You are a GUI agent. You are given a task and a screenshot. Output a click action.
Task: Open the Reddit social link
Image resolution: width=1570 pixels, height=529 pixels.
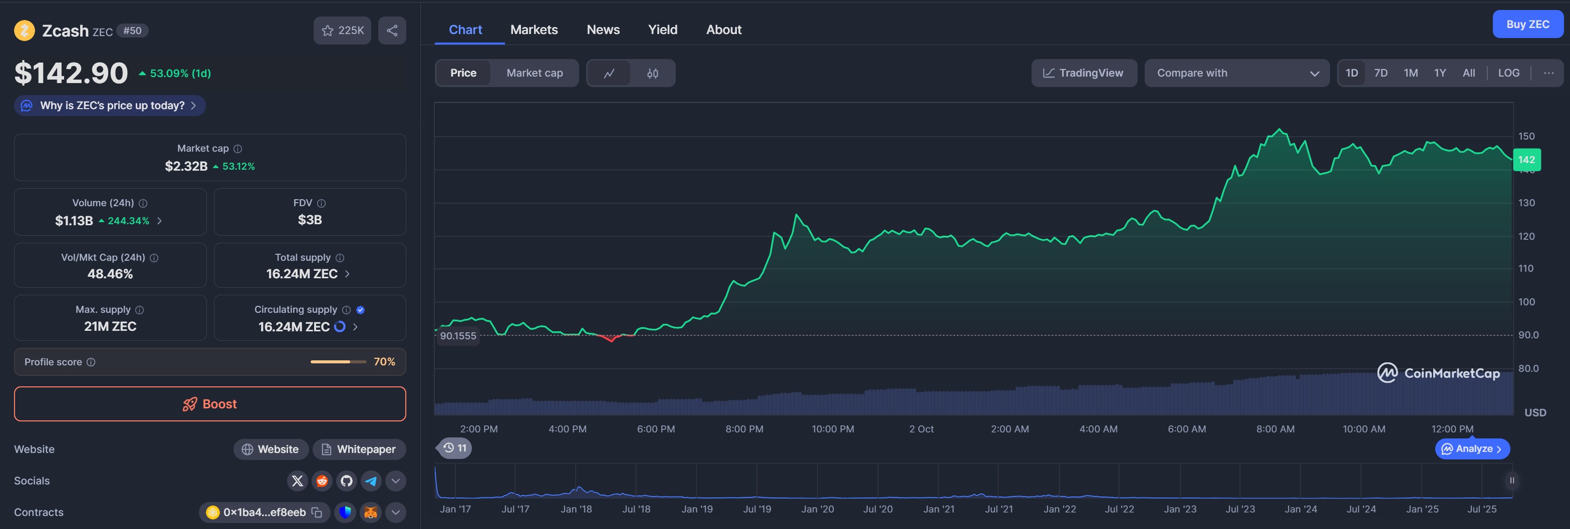tap(322, 481)
